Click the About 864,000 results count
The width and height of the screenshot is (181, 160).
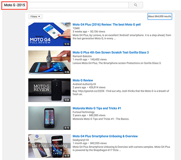(160, 17)
